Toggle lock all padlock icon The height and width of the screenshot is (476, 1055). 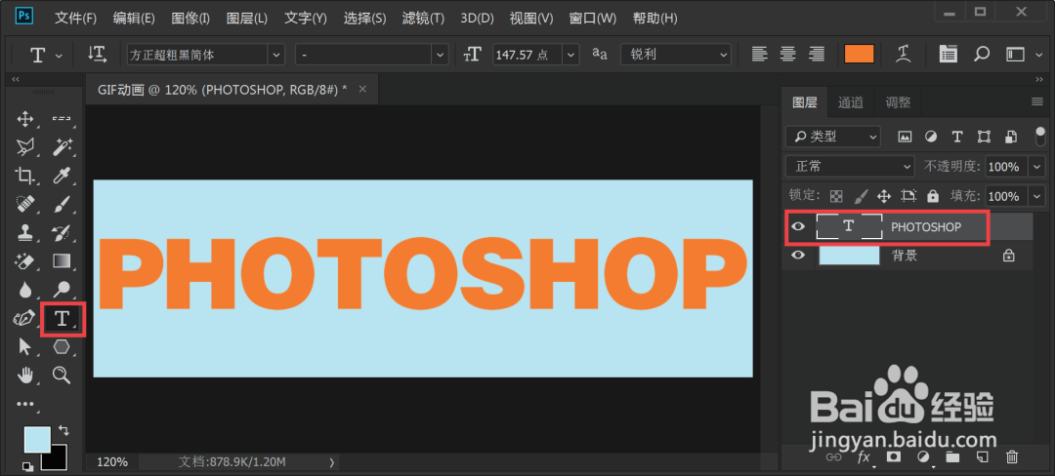pos(933,196)
